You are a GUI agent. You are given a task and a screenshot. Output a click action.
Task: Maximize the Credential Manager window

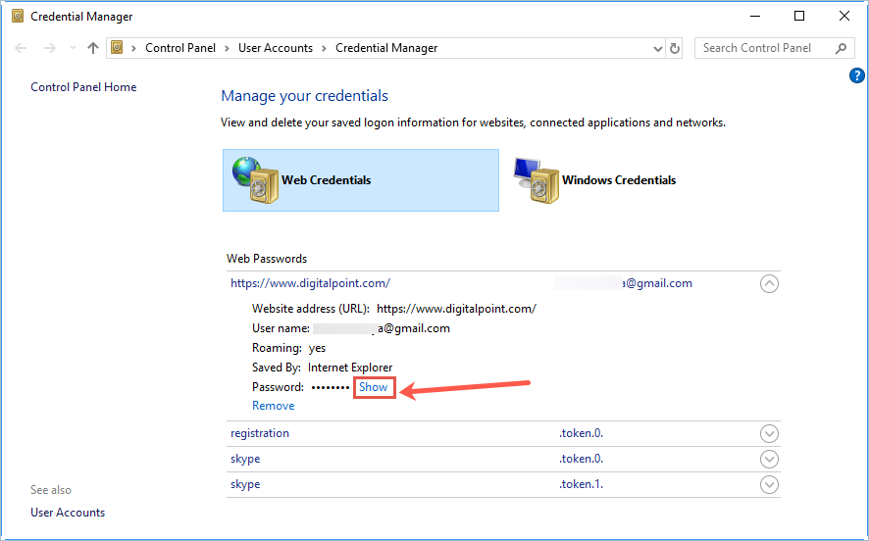coord(799,16)
